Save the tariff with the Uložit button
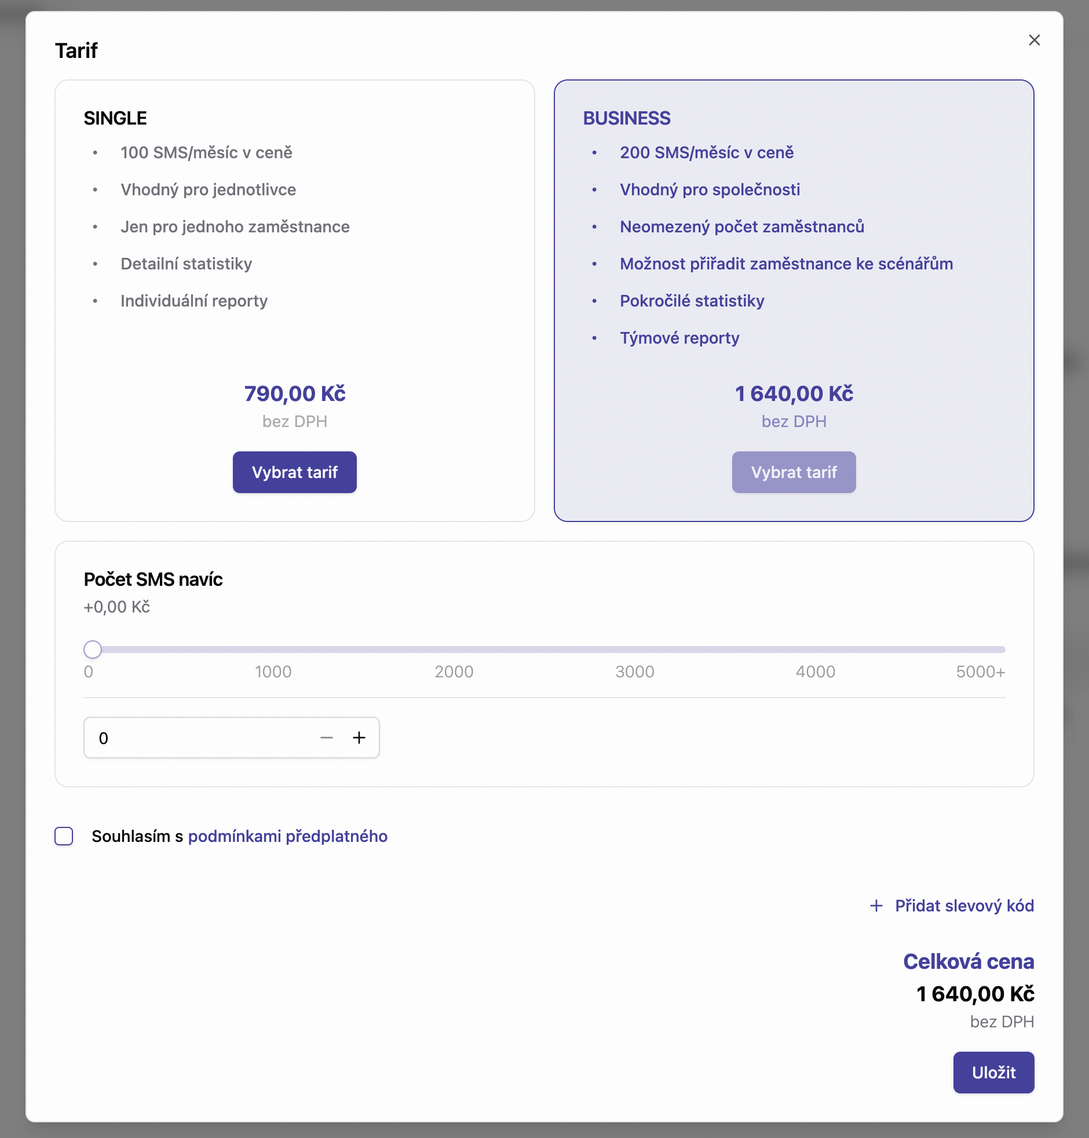This screenshot has height=1138, width=1089. 993,1073
